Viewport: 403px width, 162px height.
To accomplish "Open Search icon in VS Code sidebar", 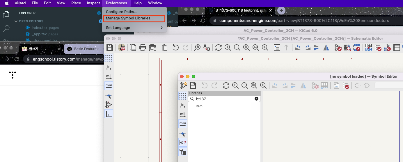I will [x=6, y=28].
